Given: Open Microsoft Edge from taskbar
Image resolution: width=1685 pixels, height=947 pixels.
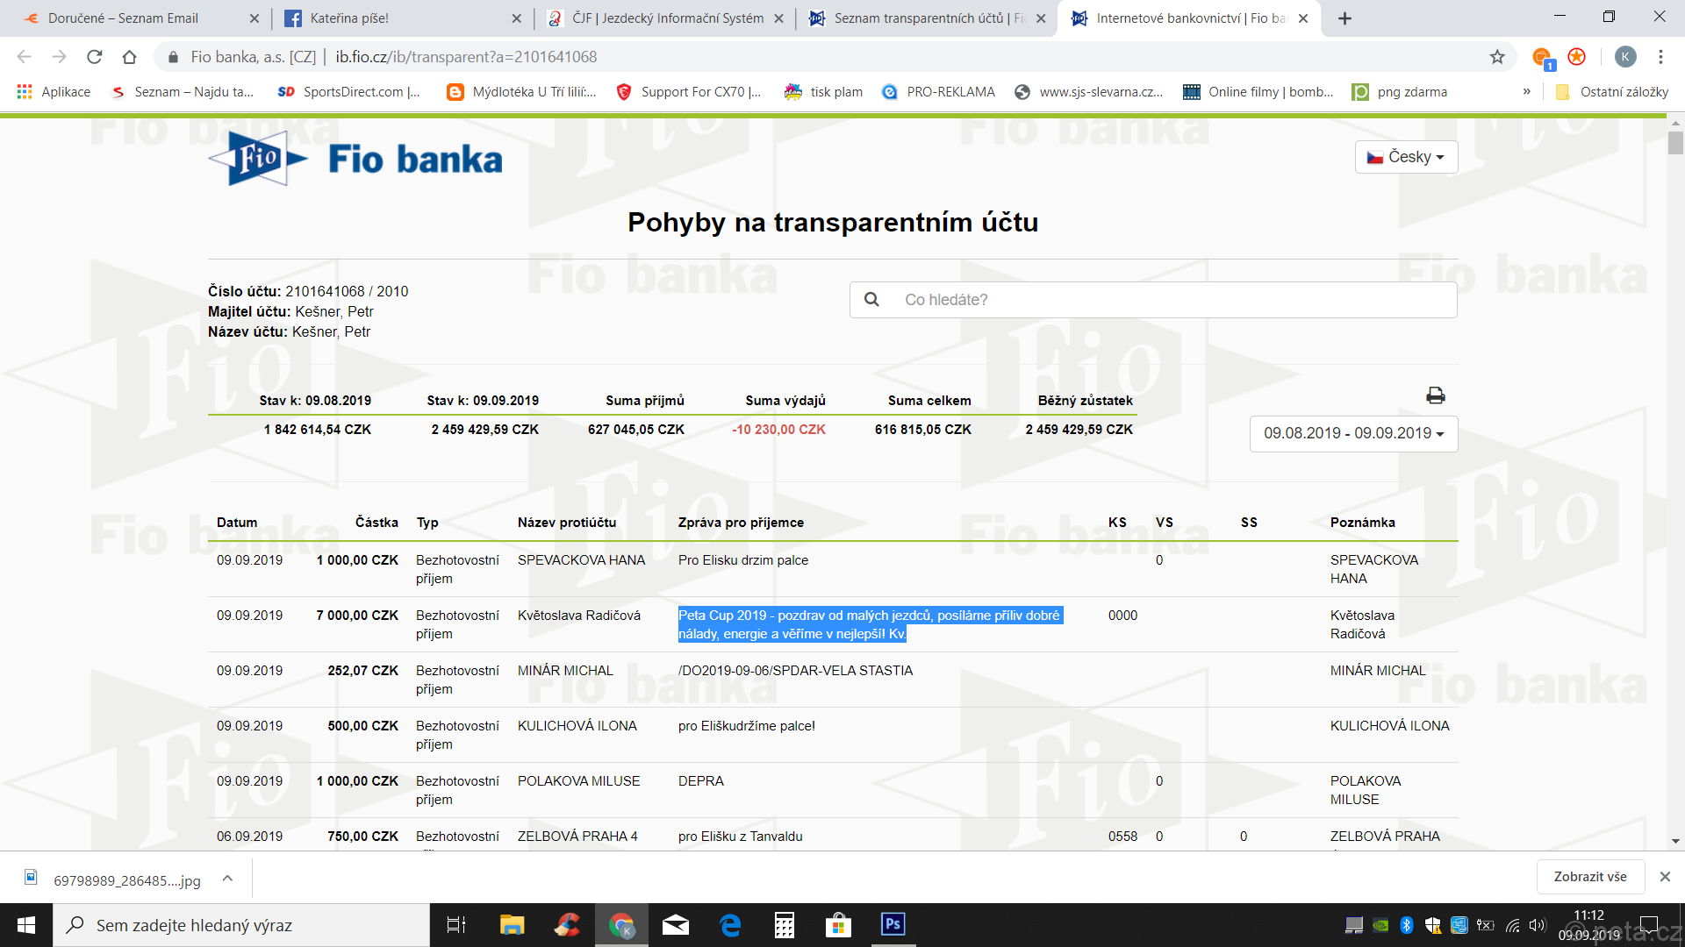Looking at the screenshot, I should (729, 924).
